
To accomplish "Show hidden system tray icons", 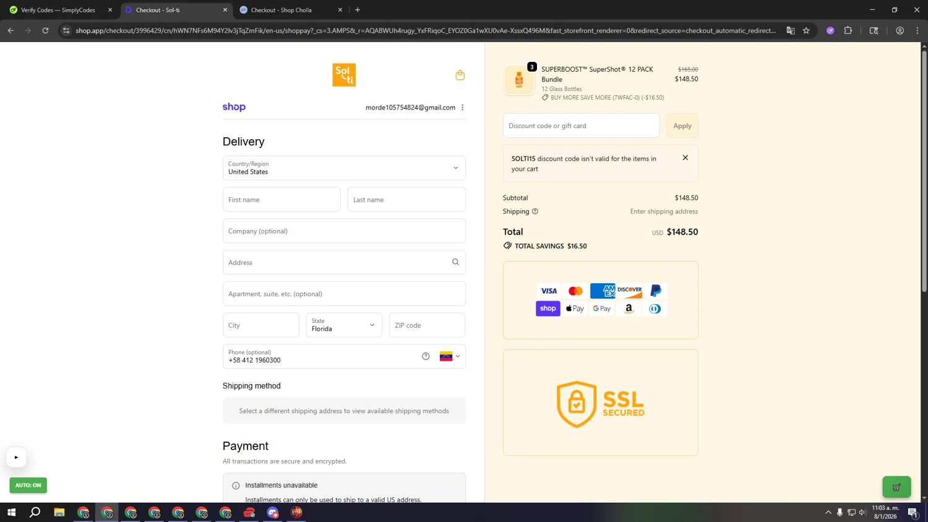I will tap(828, 512).
